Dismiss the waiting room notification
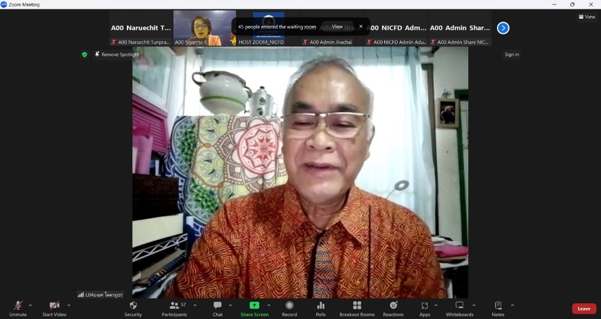This screenshot has height=319, width=601. 361,26
